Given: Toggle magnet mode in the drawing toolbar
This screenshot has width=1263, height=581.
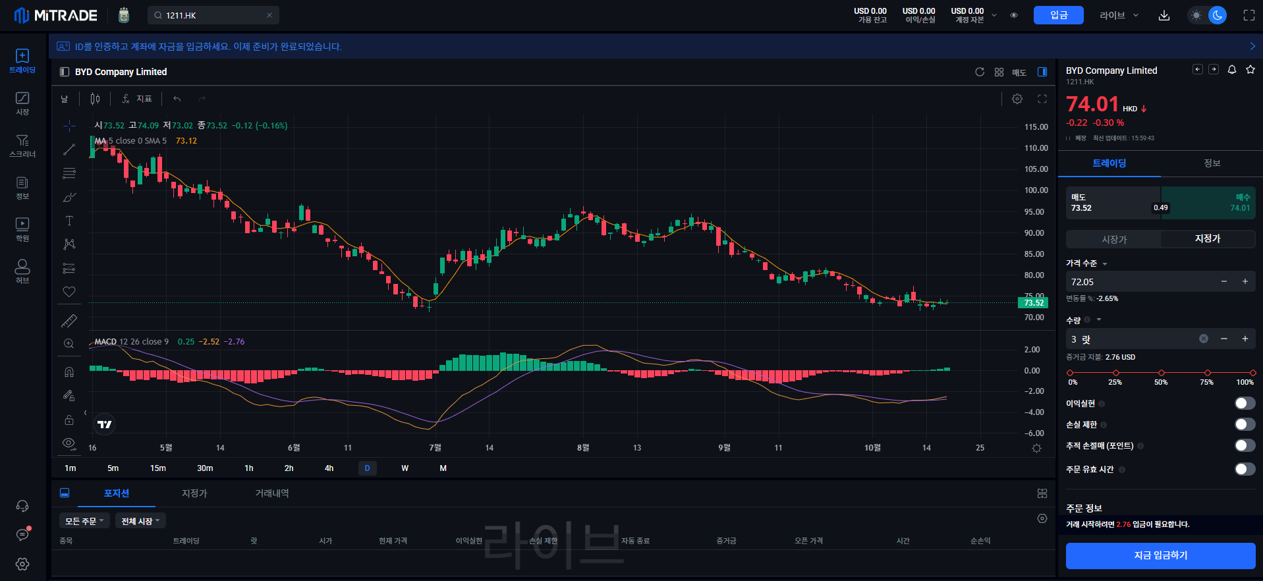Looking at the screenshot, I should (x=69, y=372).
